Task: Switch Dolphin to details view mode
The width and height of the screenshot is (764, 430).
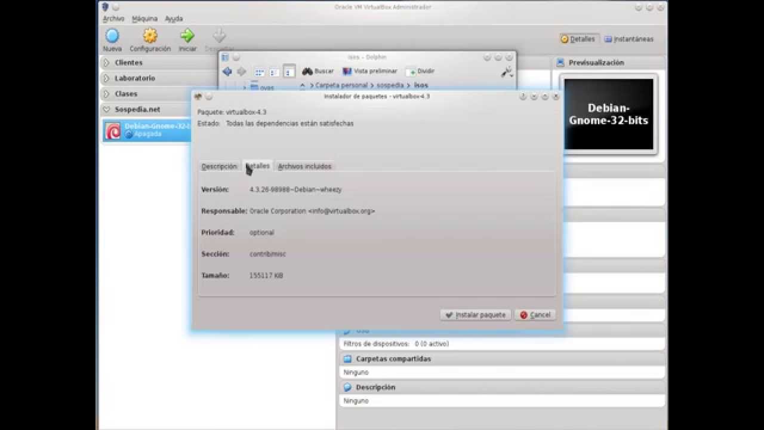Action: pyautogui.click(x=289, y=72)
